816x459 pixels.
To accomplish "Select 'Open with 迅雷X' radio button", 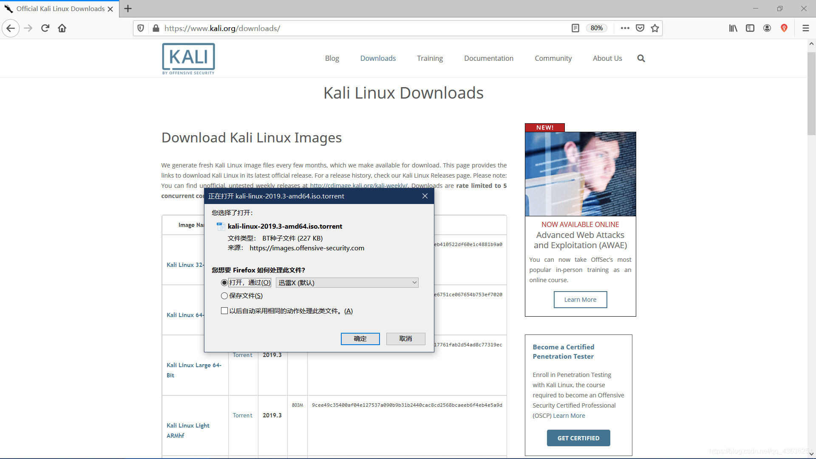I will point(224,283).
